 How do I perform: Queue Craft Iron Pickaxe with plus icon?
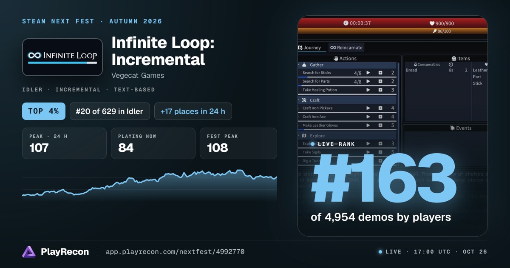pyautogui.click(x=380, y=108)
